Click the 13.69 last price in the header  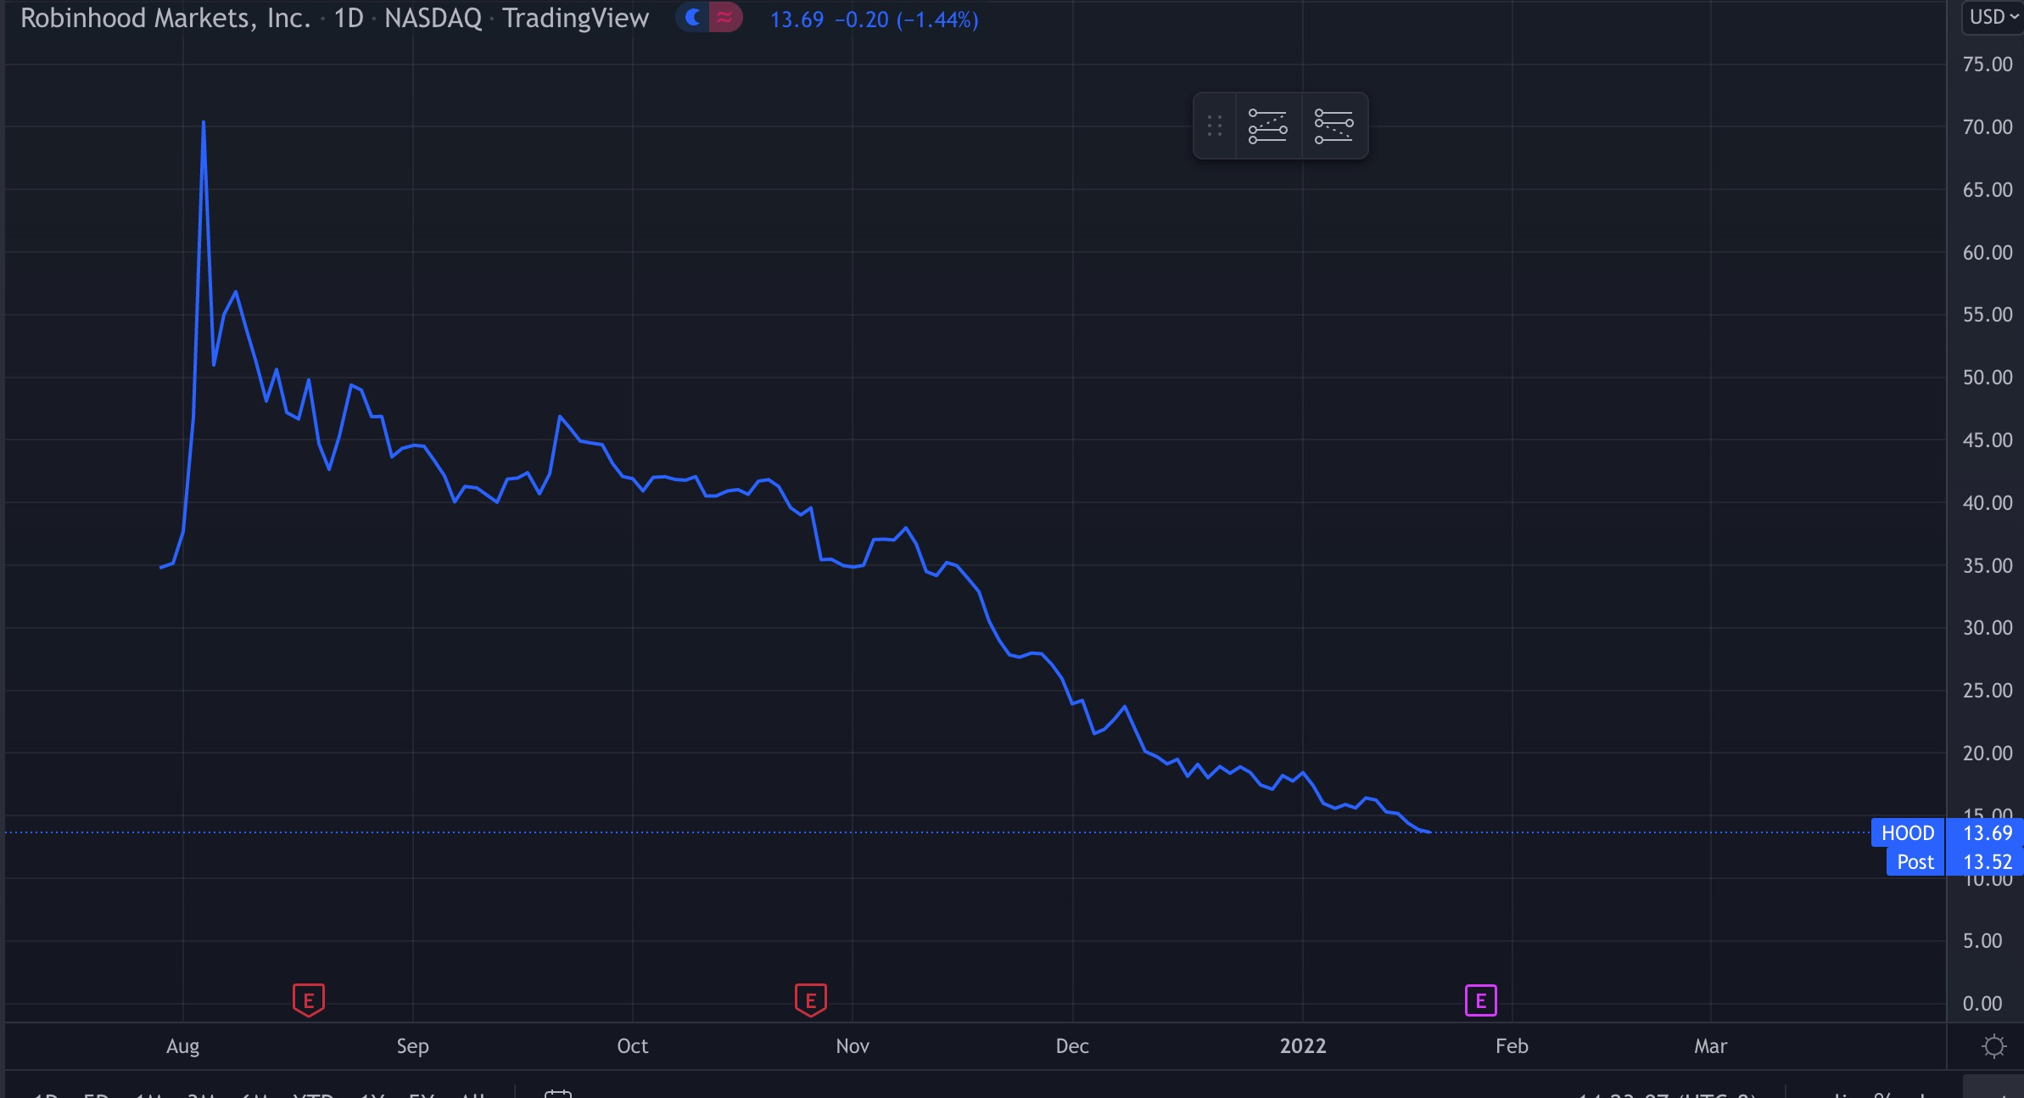click(x=797, y=20)
